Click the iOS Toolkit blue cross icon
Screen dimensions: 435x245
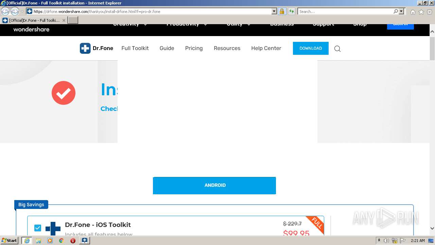(53, 228)
